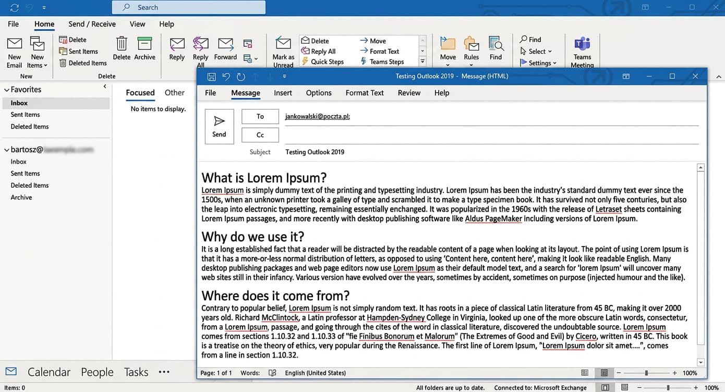Click Undo in message window title bar
This screenshot has height=392, width=725.
click(226, 77)
